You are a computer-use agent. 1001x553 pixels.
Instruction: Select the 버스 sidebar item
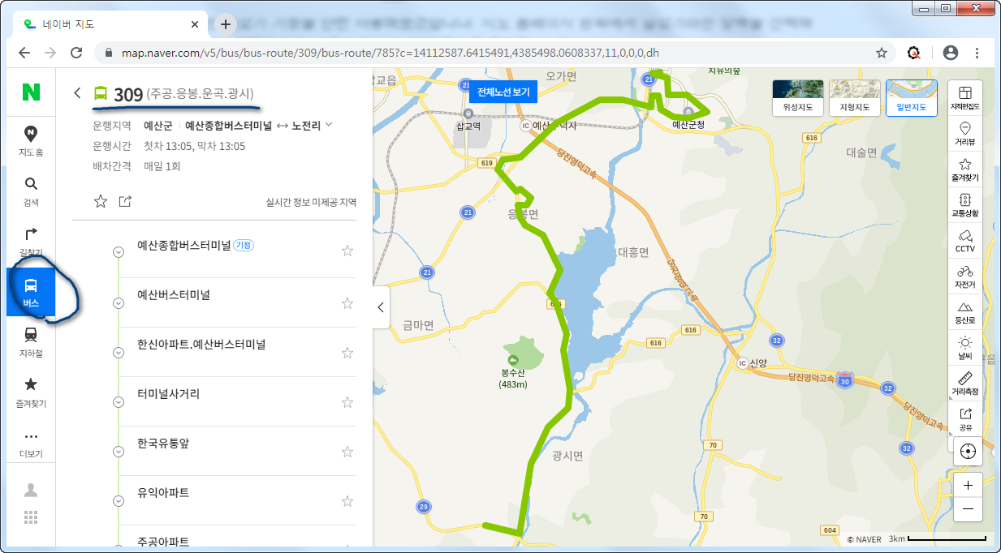pyautogui.click(x=31, y=292)
